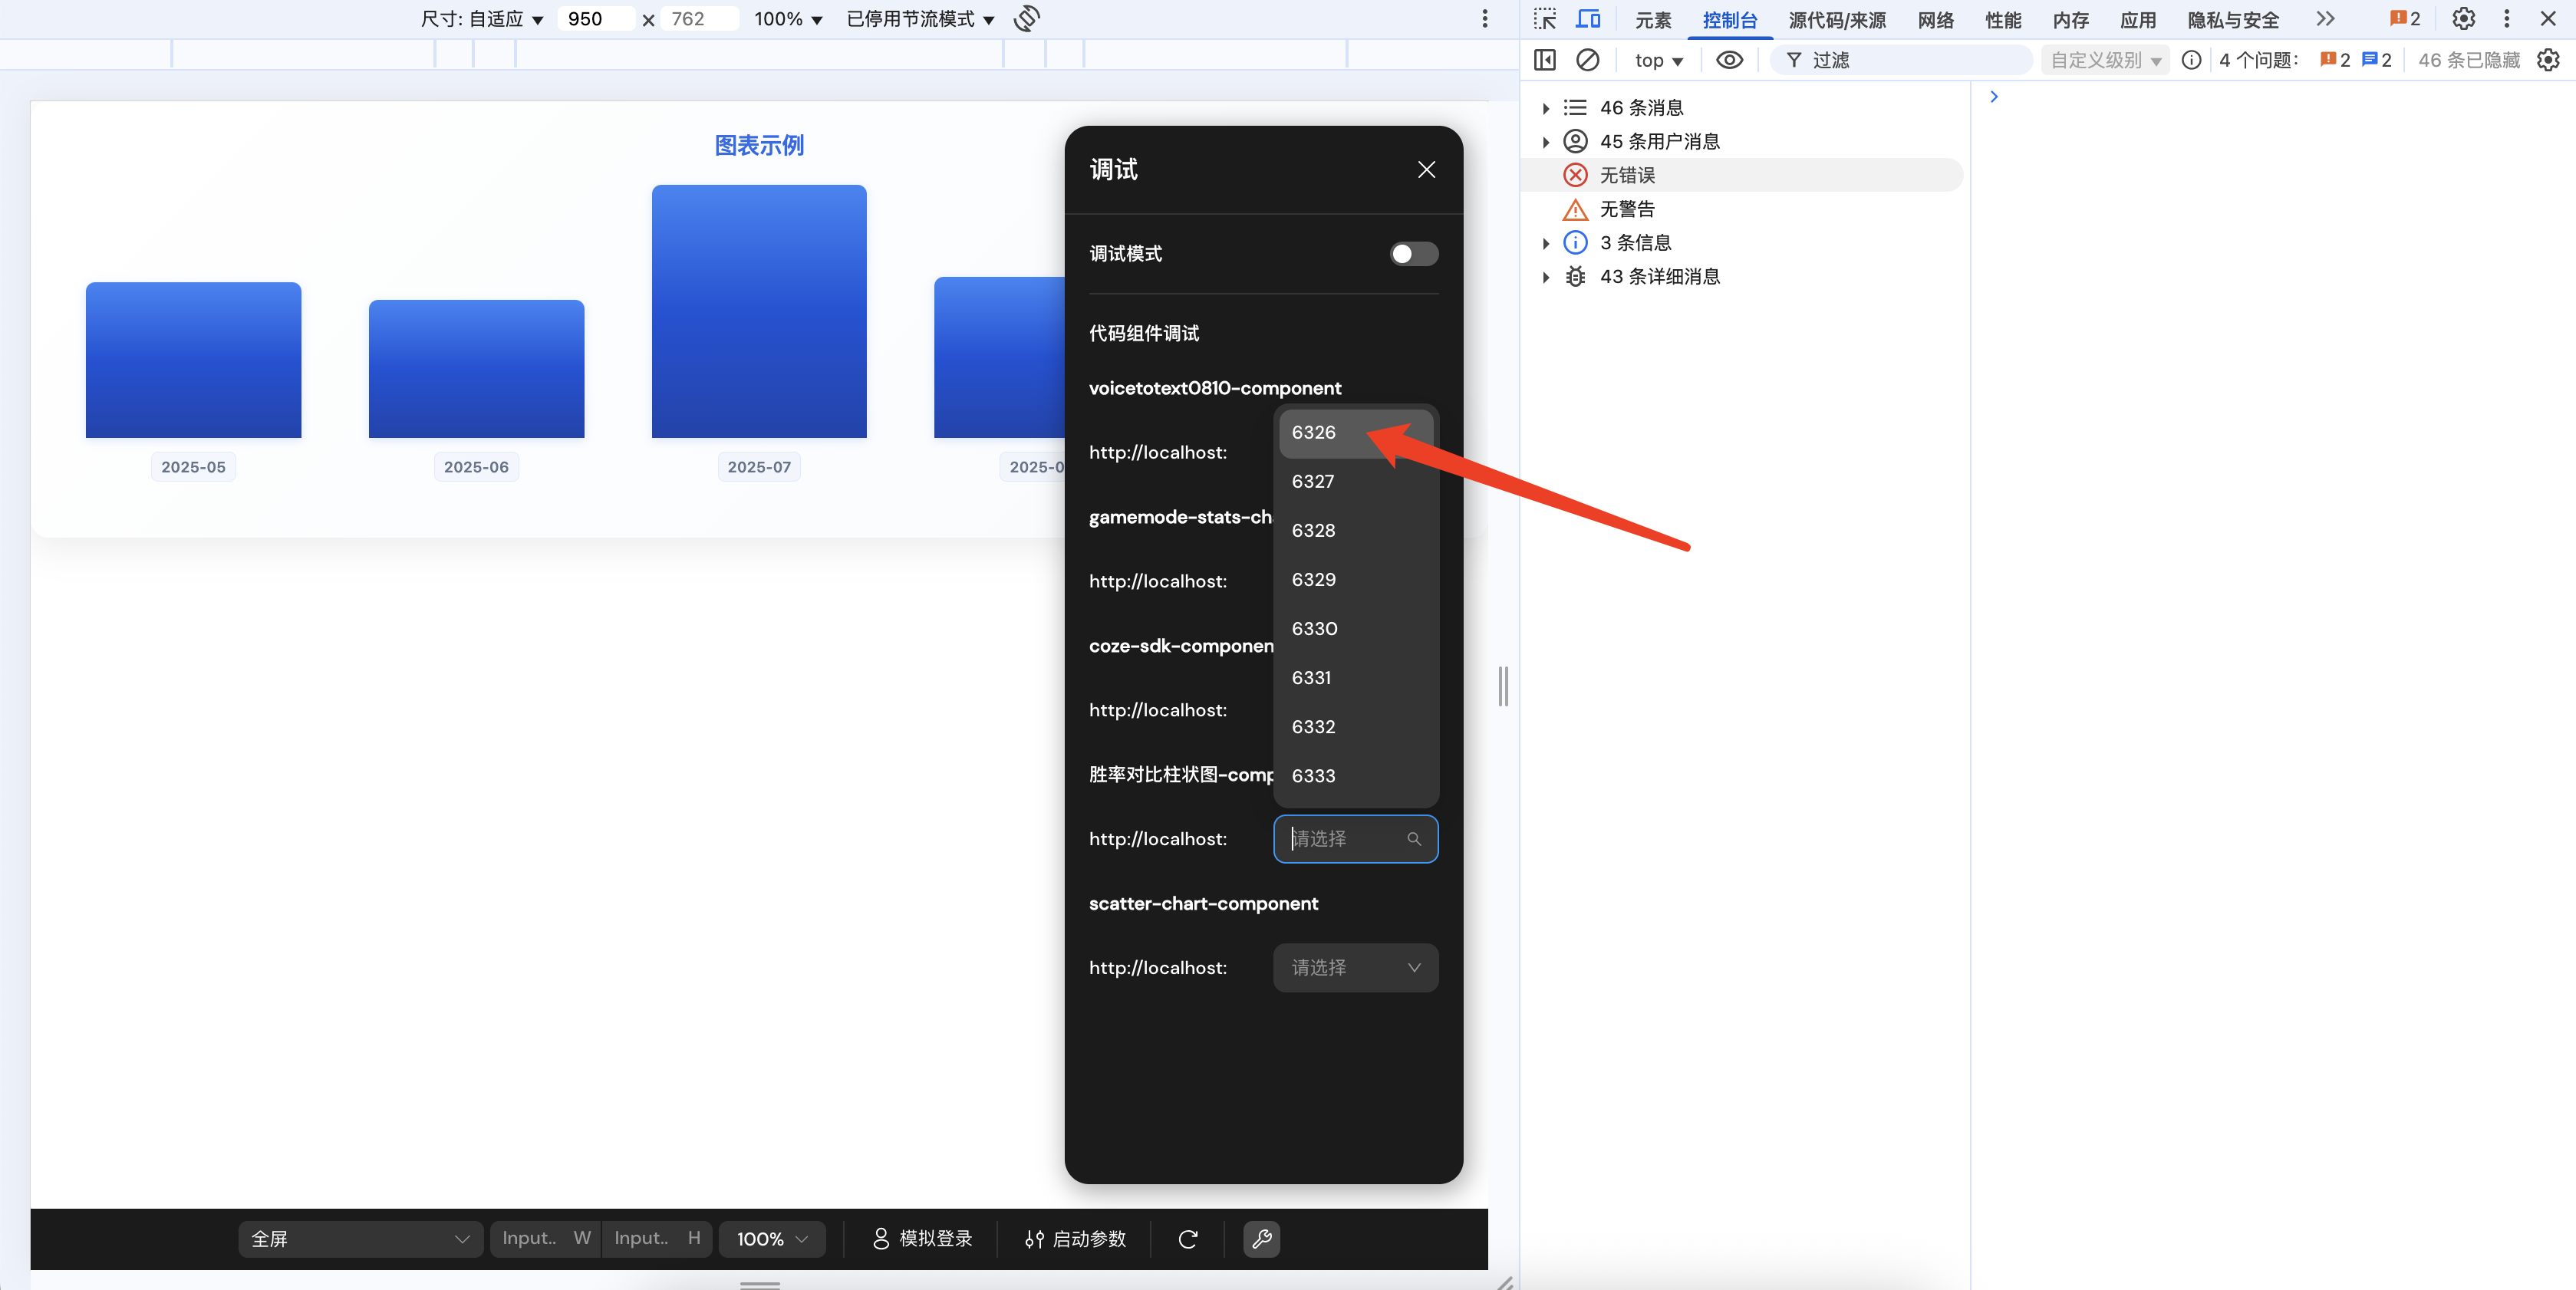Click the refresh icon in bottom toolbar
This screenshot has height=1290, width=2576.
1188,1239
